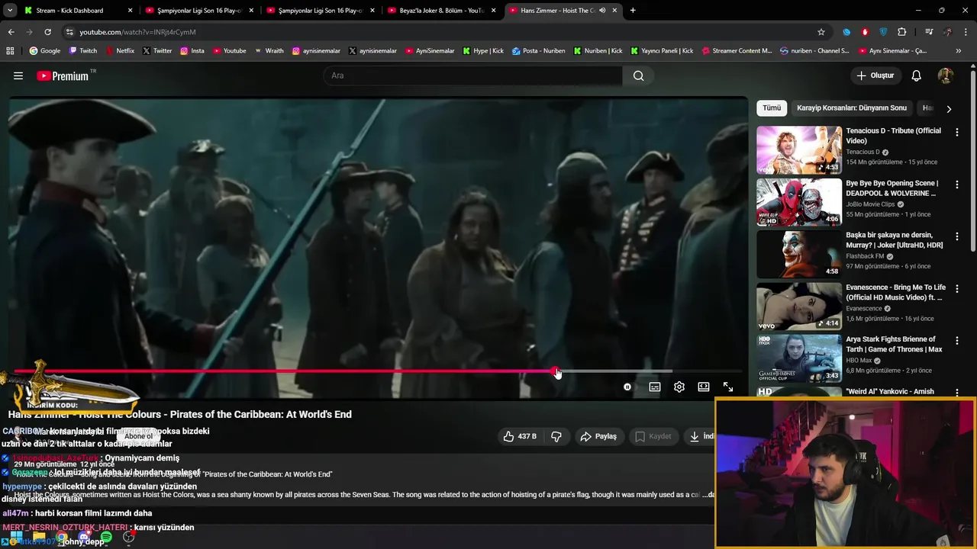Image resolution: width=977 pixels, height=549 pixels.
Task: Switch to Beyaz'la Joker 8. Bölüm tab
Action: [441, 11]
